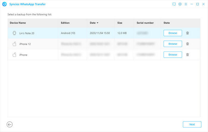Browse the last iPhone backup

point(173,55)
